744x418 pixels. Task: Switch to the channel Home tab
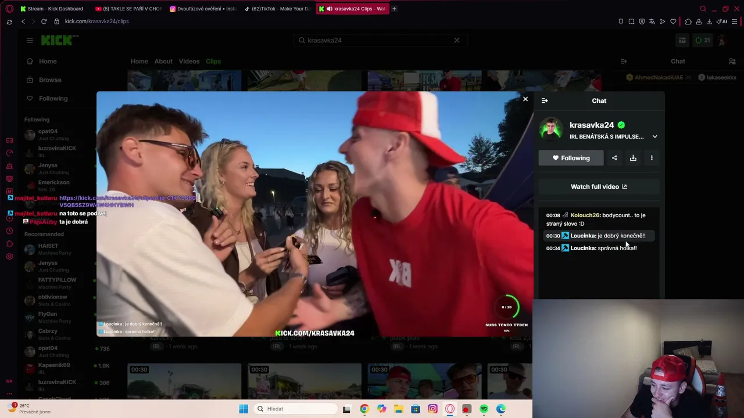pyautogui.click(x=139, y=61)
